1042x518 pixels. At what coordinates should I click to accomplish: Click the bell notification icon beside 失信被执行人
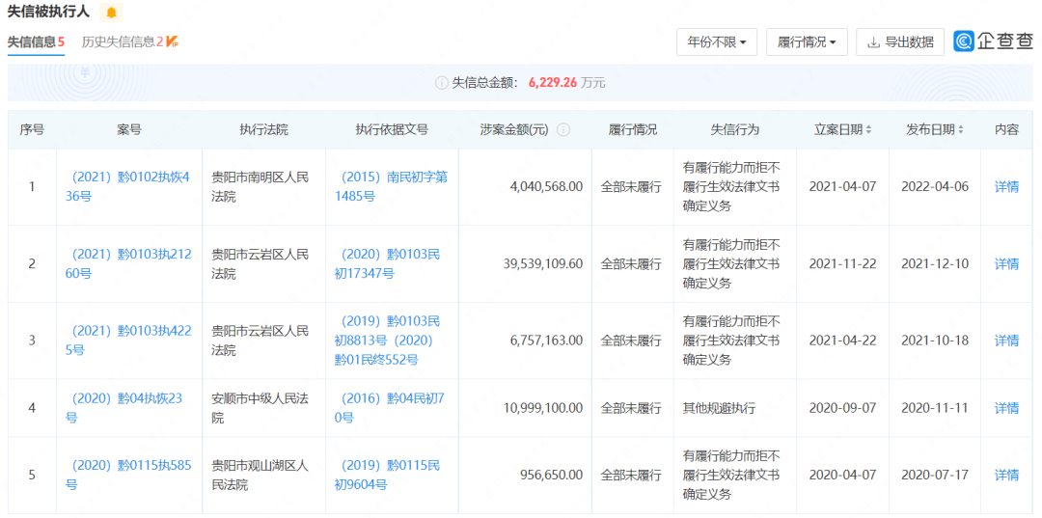112,13
